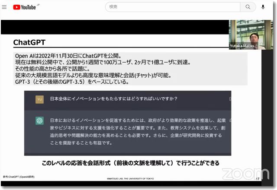Click line mentioning 1週間で100万ユーザ
This screenshot has width=277, height=190.
pyautogui.click(x=103, y=62)
